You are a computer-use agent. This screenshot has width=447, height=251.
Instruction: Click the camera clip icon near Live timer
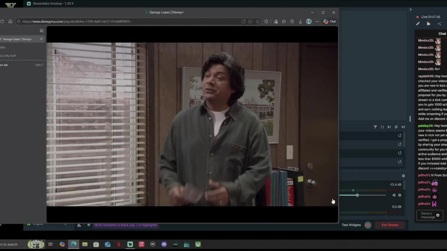point(428,24)
